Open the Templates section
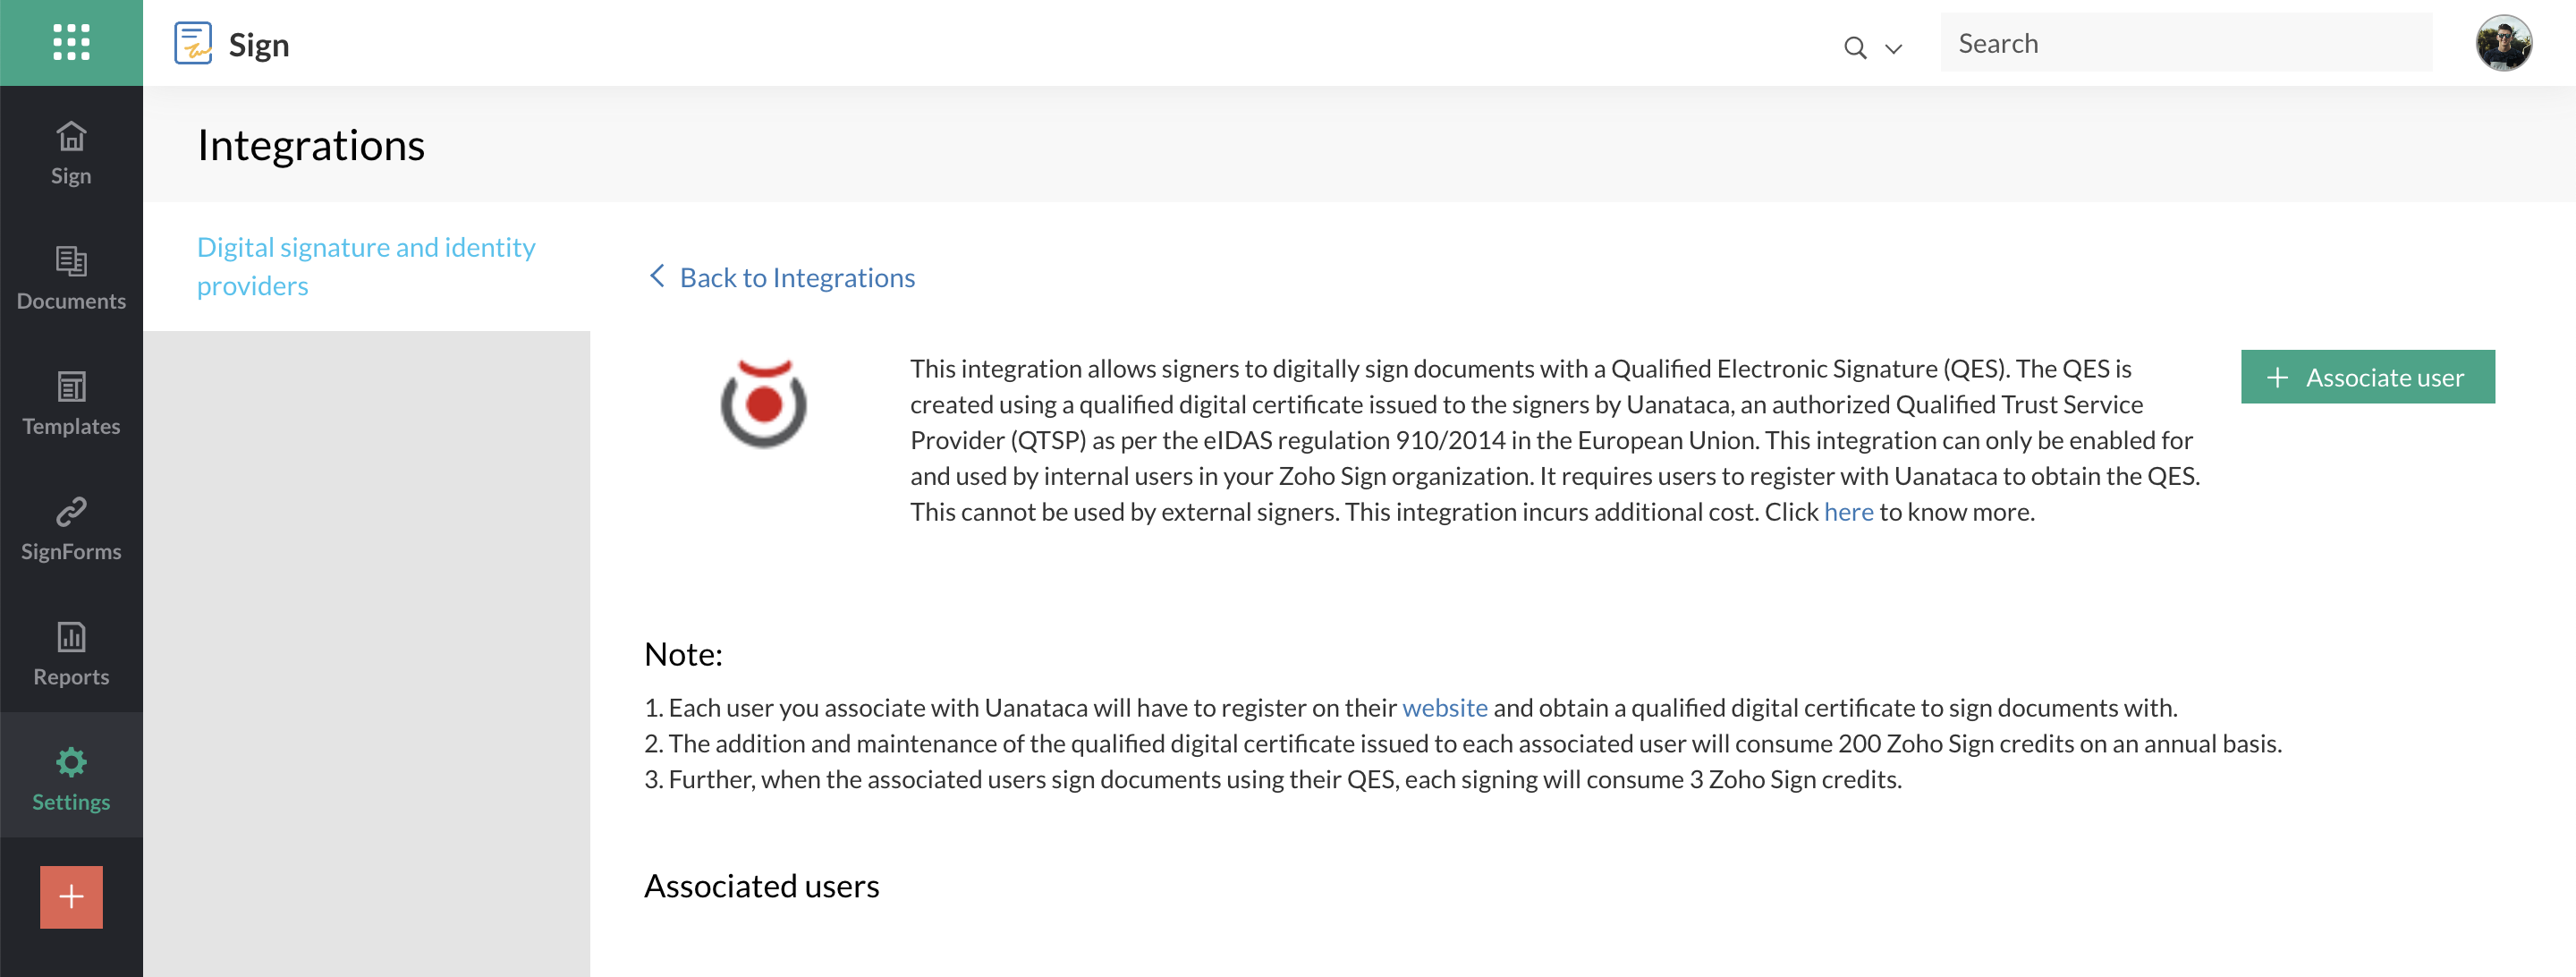2576x977 pixels. click(x=71, y=403)
